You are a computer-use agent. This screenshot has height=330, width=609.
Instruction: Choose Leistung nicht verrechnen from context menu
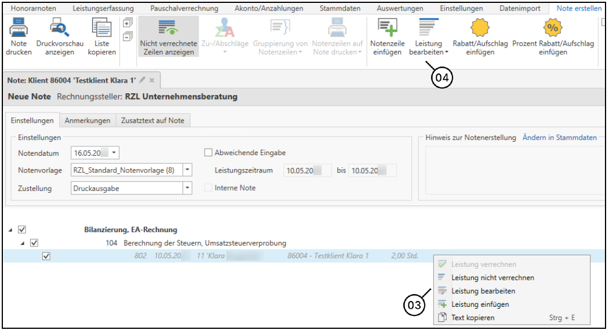(493, 278)
